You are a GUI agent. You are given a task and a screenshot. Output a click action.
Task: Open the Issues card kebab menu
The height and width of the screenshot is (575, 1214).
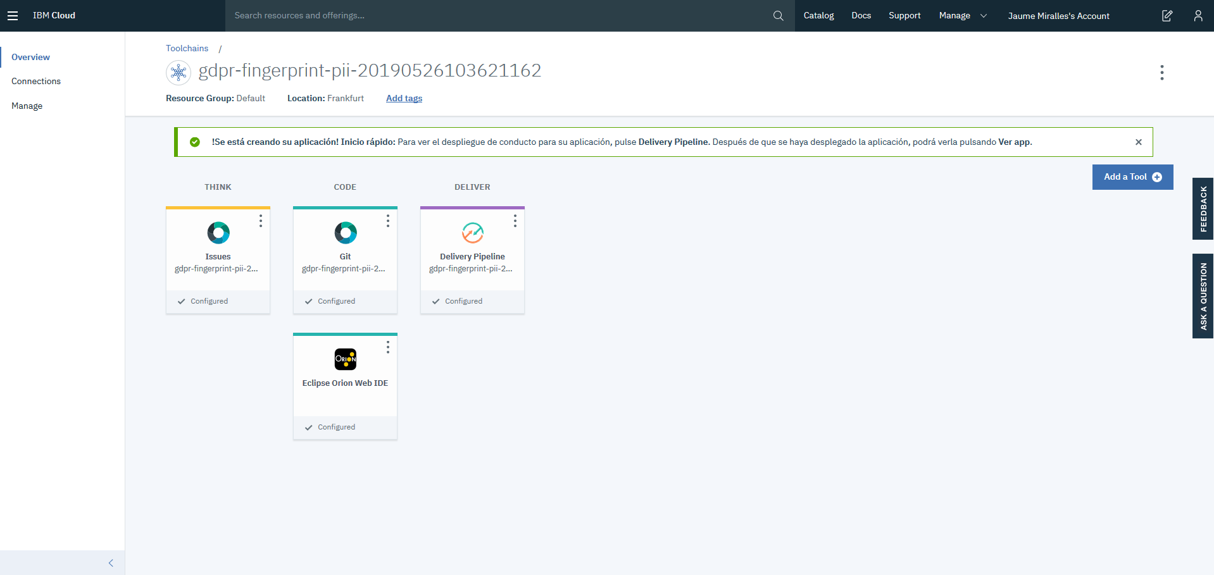pos(261,221)
